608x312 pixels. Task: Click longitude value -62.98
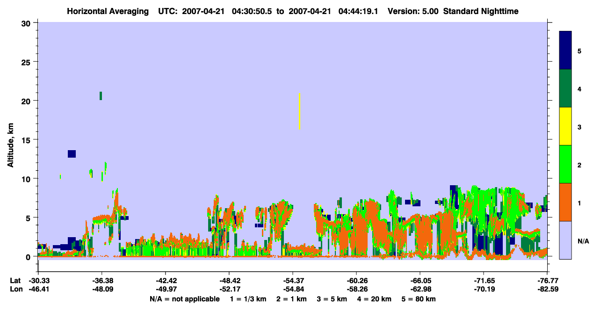tap(420, 289)
